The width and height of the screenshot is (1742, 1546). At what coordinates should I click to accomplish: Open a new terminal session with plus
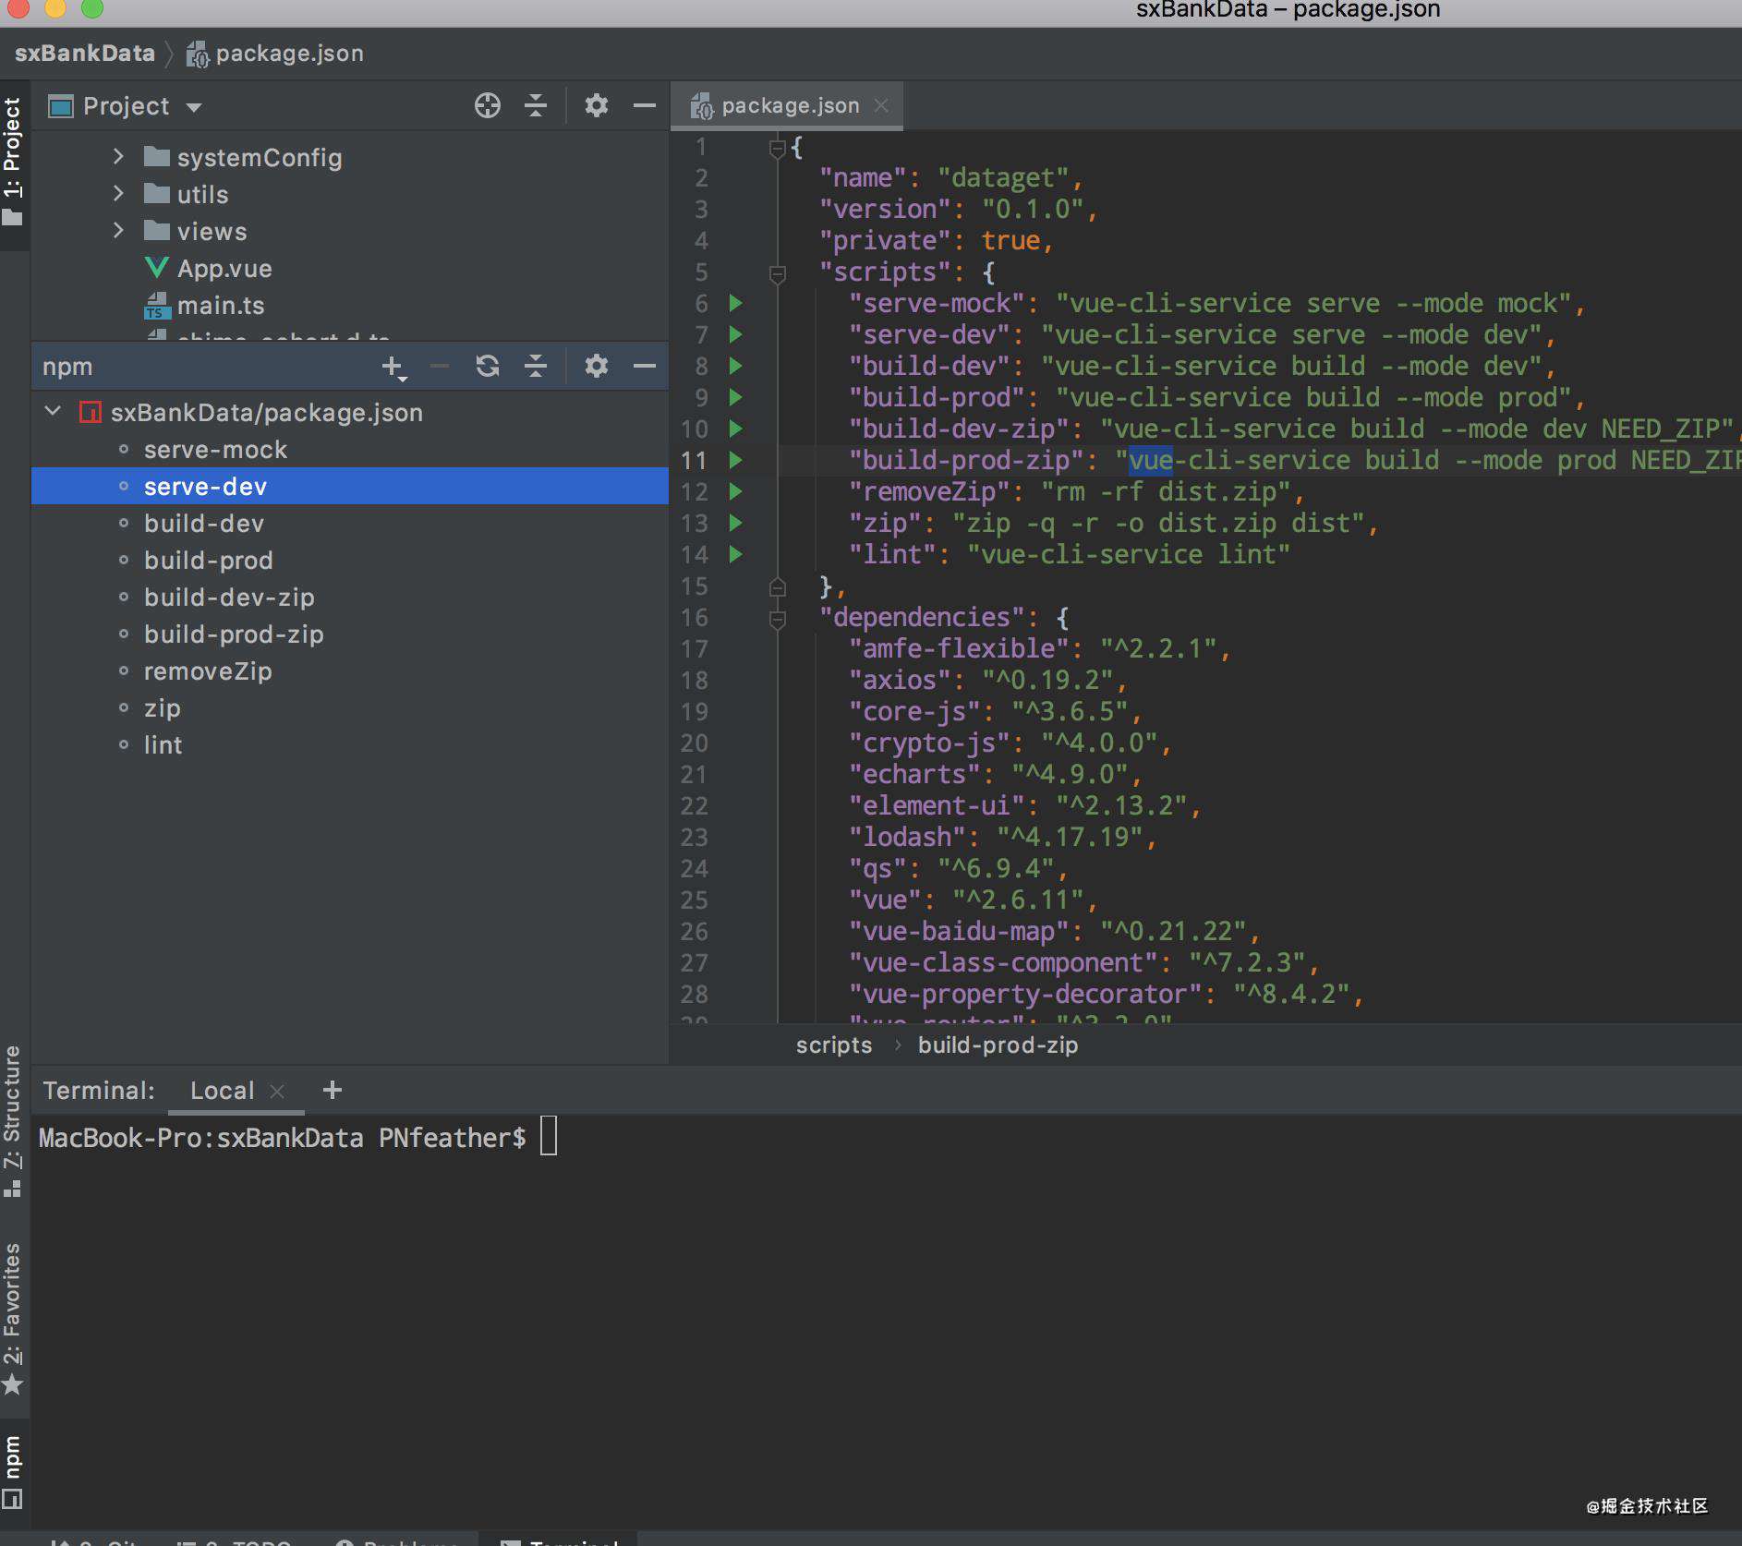tap(333, 1091)
